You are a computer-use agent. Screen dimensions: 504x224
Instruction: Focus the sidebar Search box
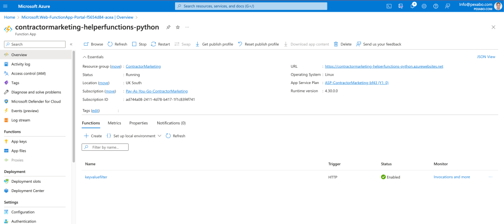coord(35,44)
